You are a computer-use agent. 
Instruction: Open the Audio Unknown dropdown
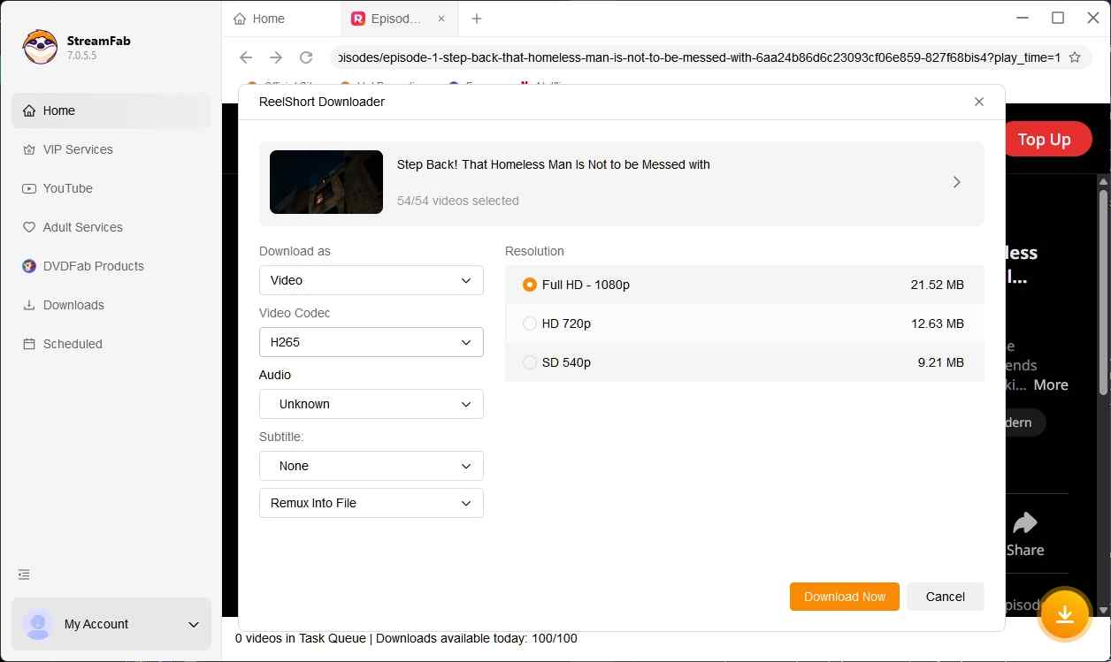[x=372, y=404]
